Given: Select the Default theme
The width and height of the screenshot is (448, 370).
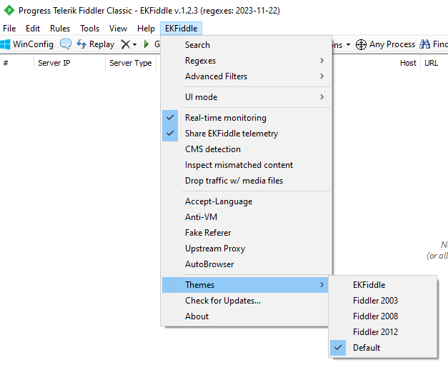Looking at the screenshot, I should click(x=383, y=348).
